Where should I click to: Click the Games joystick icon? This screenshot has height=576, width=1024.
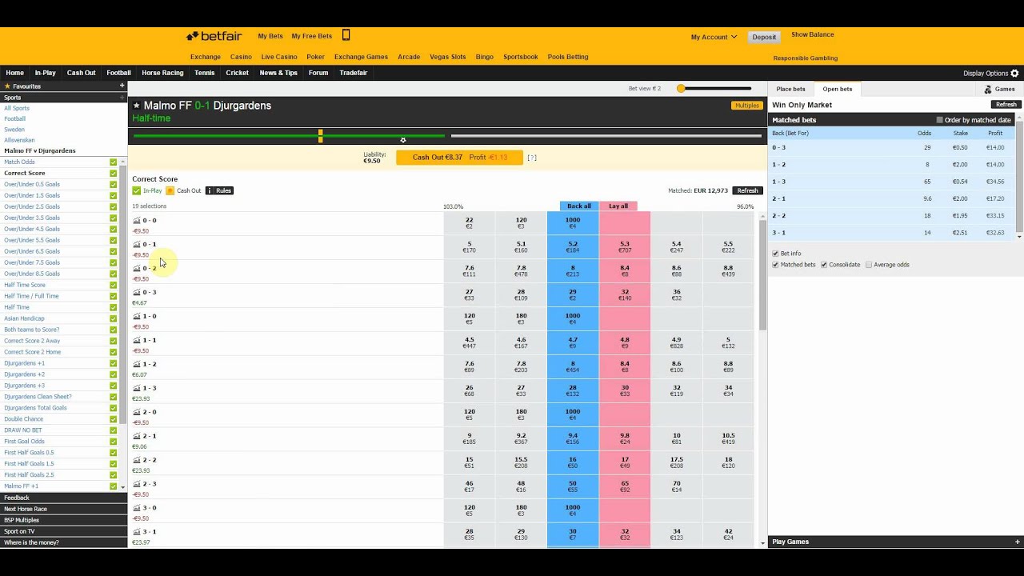click(x=988, y=90)
